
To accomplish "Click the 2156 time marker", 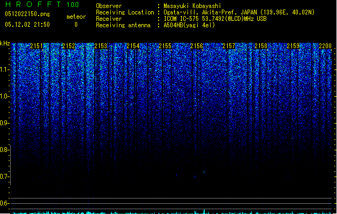I will (197, 46).
